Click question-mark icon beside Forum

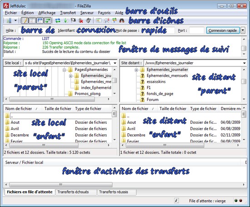[142, 100]
